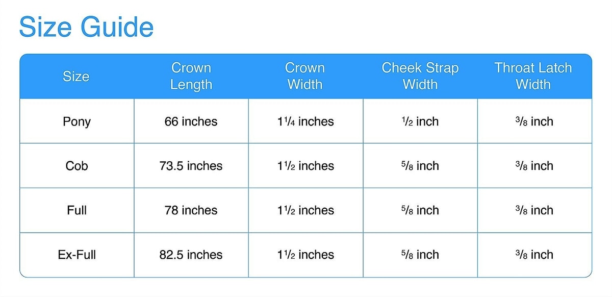
Task: Click the Throat Latch Width header
Action: [x=533, y=77]
